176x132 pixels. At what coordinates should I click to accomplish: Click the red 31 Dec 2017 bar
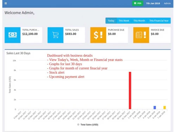(x=130, y=90)
